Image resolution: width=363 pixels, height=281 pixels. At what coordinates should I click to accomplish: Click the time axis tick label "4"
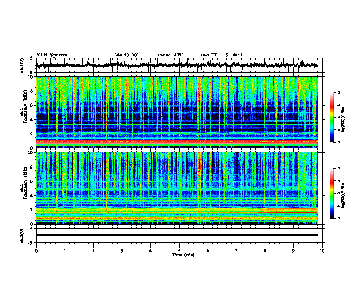pos(151,251)
